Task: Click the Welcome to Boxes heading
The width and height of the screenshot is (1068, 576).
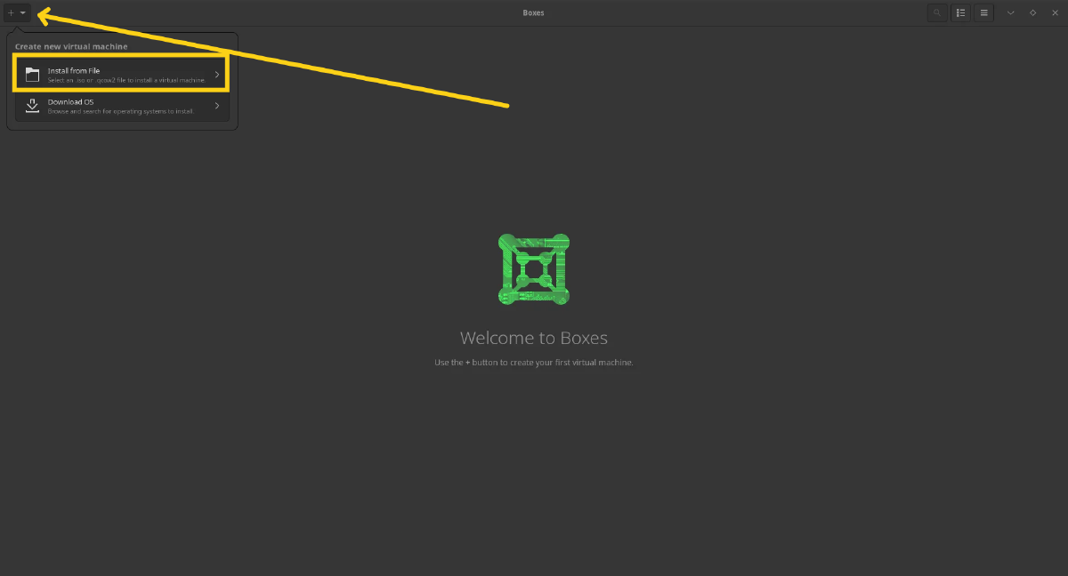Action: click(x=534, y=338)
